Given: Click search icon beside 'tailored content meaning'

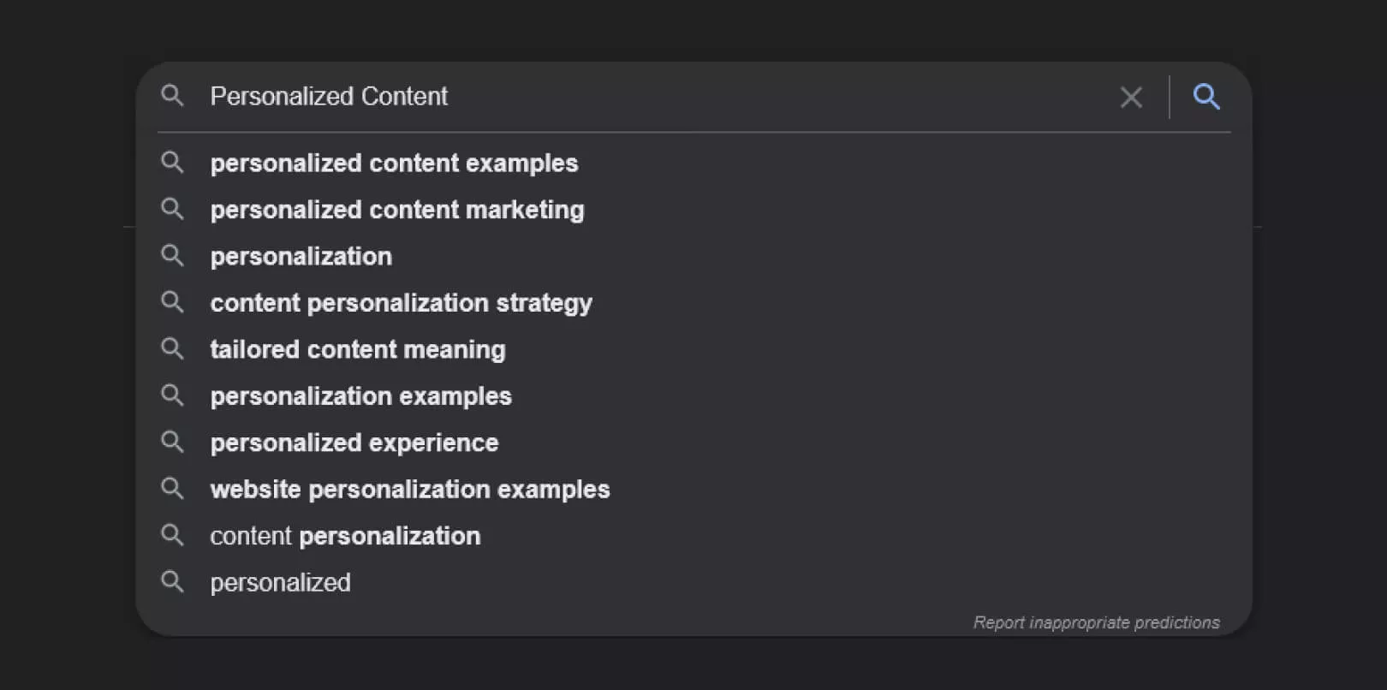Looking at the screenshot, I should [x=172, y=349].
